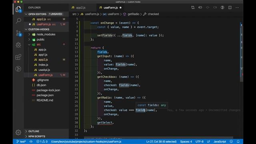Click the open changes with previous revision icon
Screen dimensions: 256x144
pos(200,8)
